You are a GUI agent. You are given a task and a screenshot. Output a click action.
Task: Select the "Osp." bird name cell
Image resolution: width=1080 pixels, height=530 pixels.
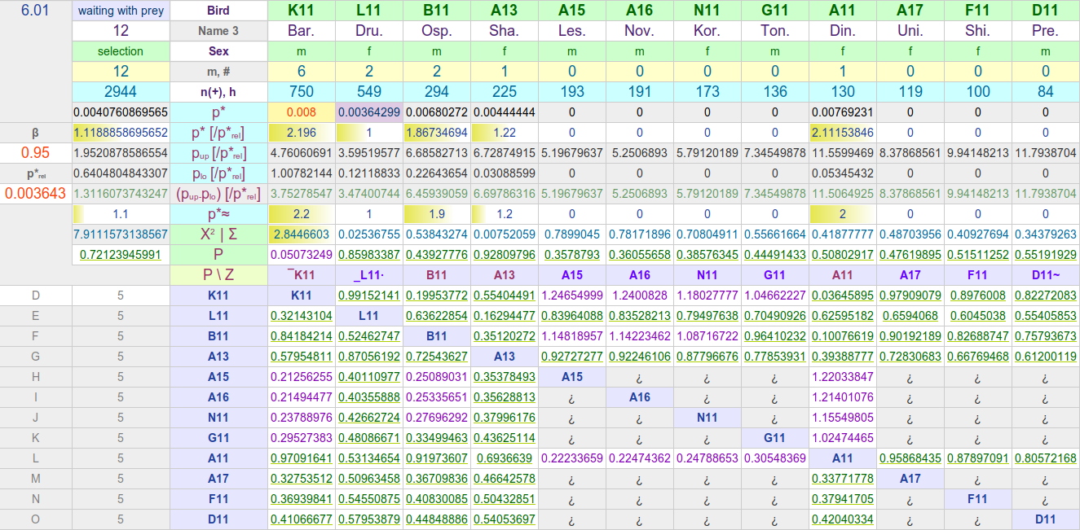(x=436, y=31)
